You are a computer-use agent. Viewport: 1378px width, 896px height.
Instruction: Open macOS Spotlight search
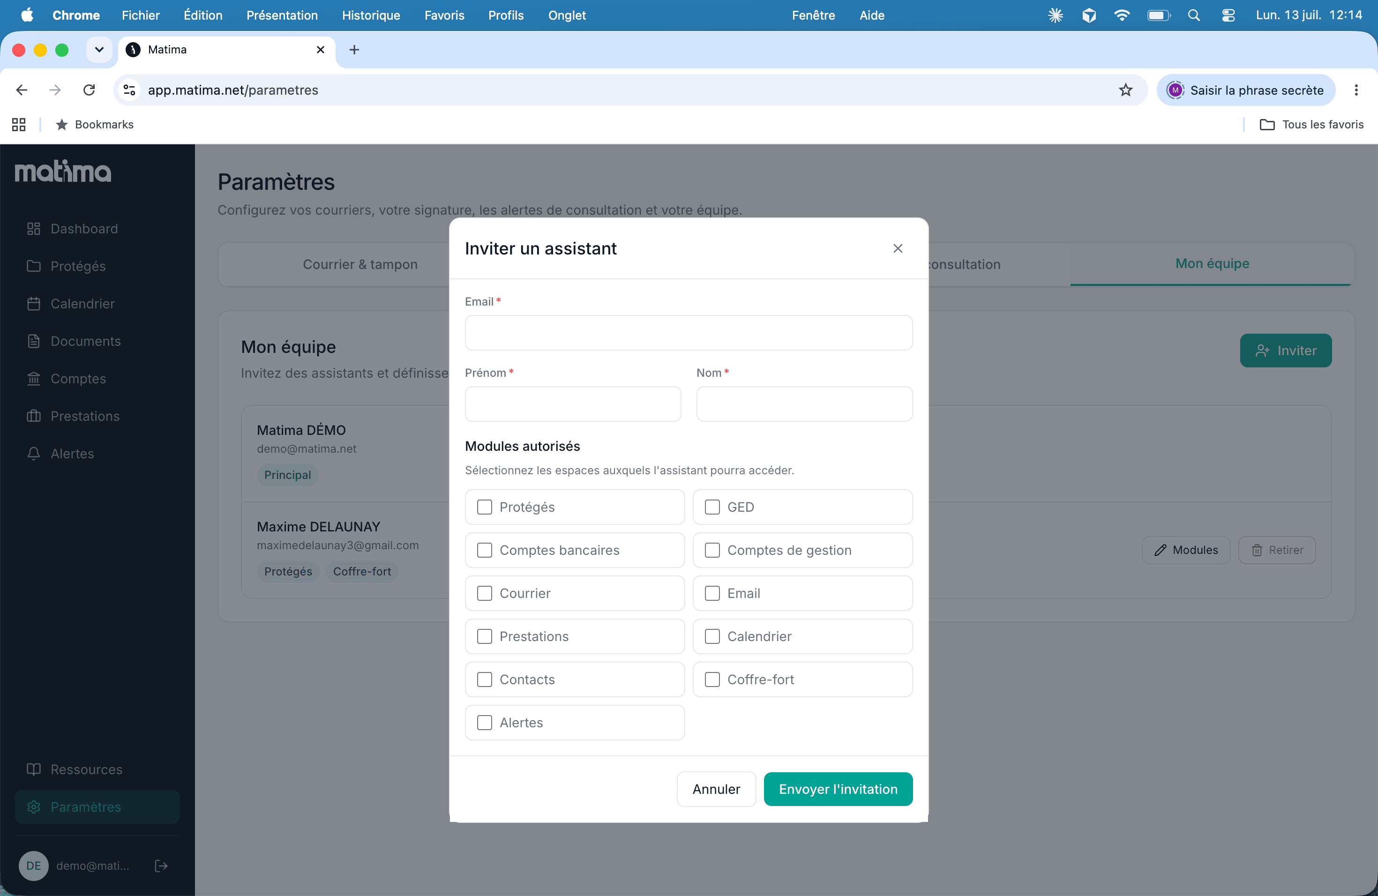[x=1194, y=15]
